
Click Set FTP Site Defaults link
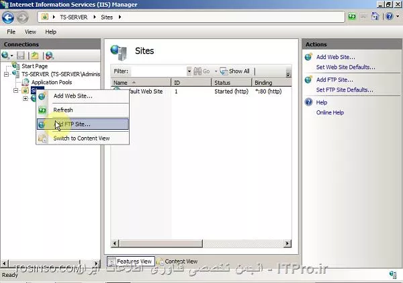[345, 90]
